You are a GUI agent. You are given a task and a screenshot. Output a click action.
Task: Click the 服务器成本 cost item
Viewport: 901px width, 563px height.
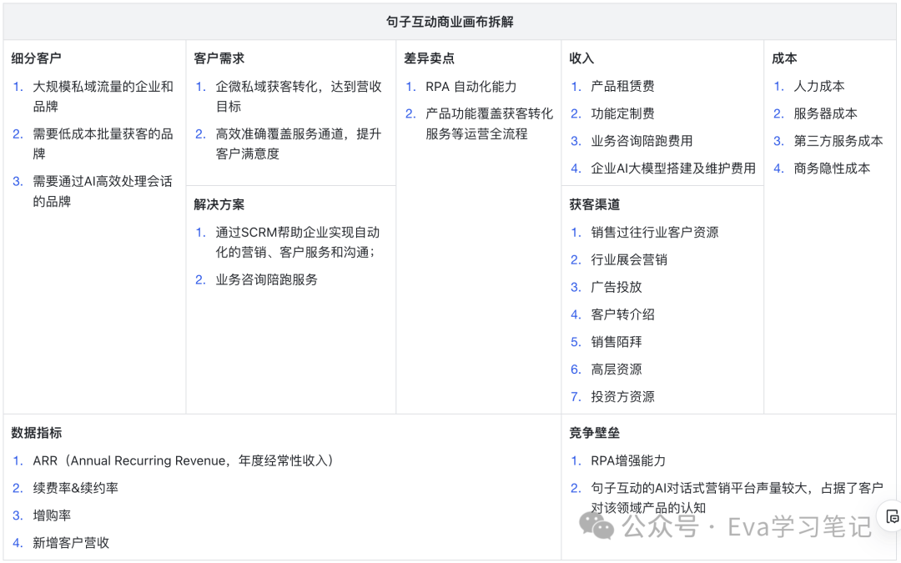coord(825,113)
